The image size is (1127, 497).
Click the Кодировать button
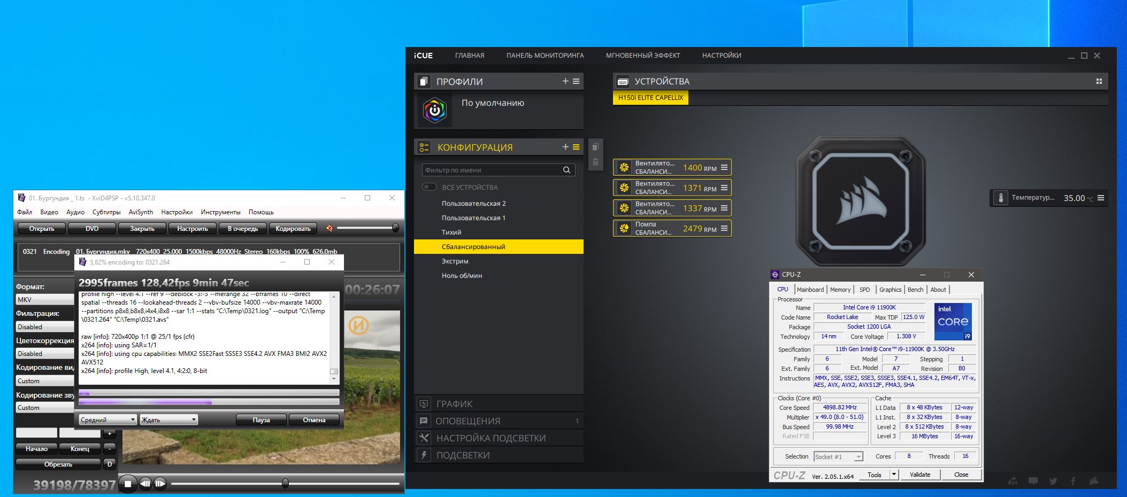(293, 229)
